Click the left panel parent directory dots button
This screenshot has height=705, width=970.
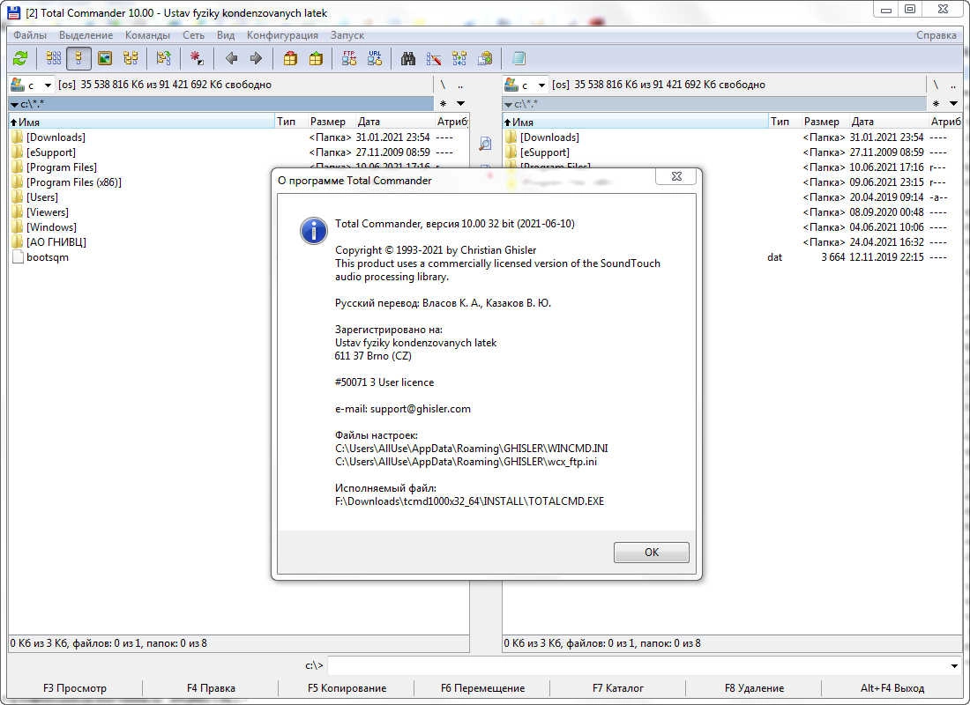(x=459, y=85)
